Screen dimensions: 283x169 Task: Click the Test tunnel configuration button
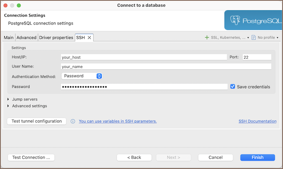(37, 121)
